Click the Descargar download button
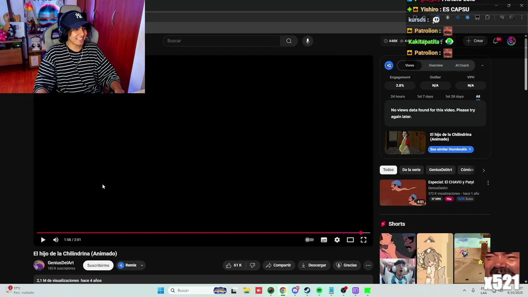The image size is (528, 297). [x=314, y=265]
